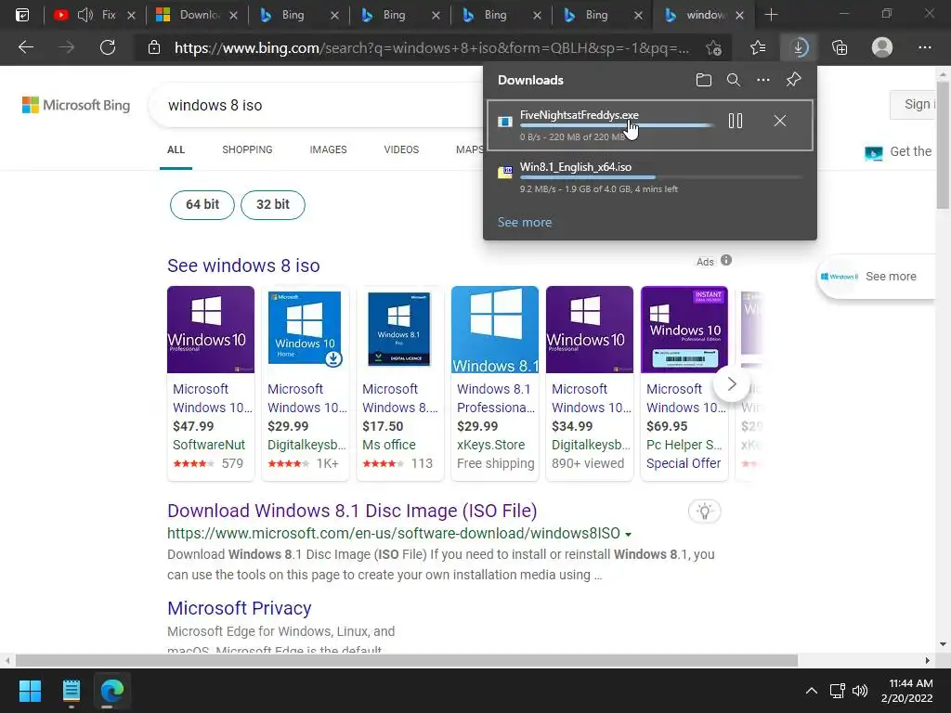Select the ALL search tab
This screenshot has width=951, height=713.
coord(176,149)
